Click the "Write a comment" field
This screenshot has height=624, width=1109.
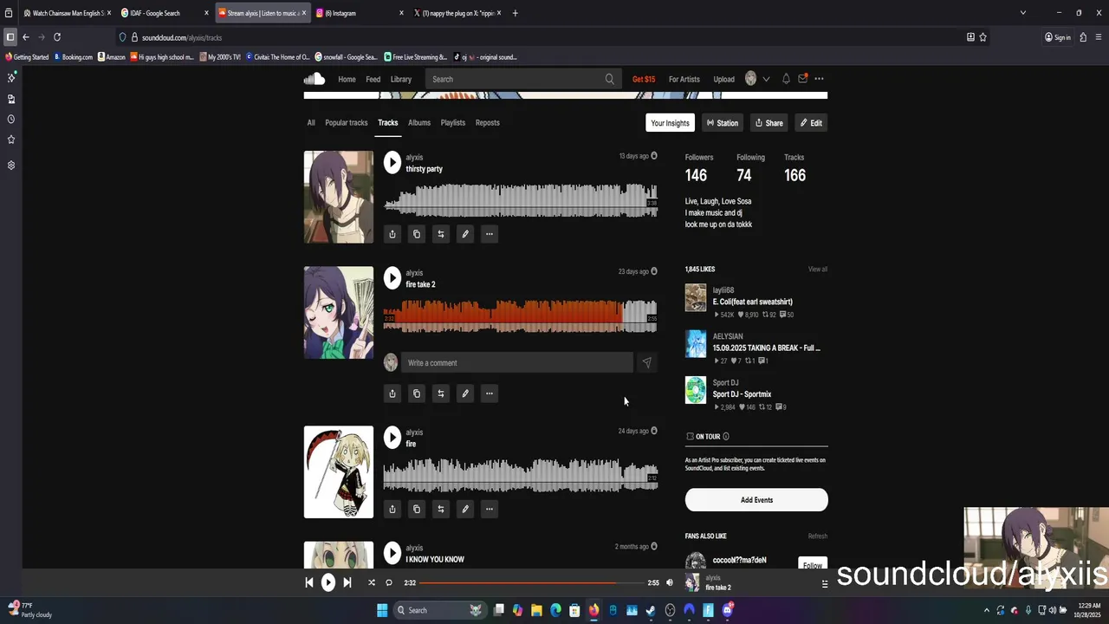point(516,363)
